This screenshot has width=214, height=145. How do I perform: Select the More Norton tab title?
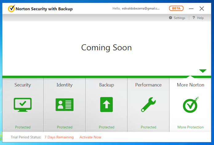(191, 85)
